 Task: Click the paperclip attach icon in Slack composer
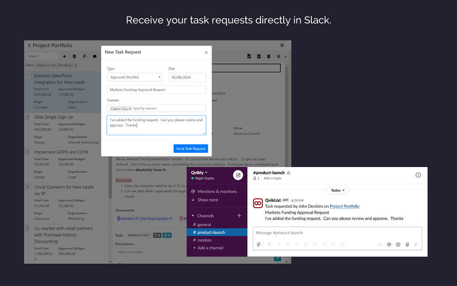click(407, 244)
